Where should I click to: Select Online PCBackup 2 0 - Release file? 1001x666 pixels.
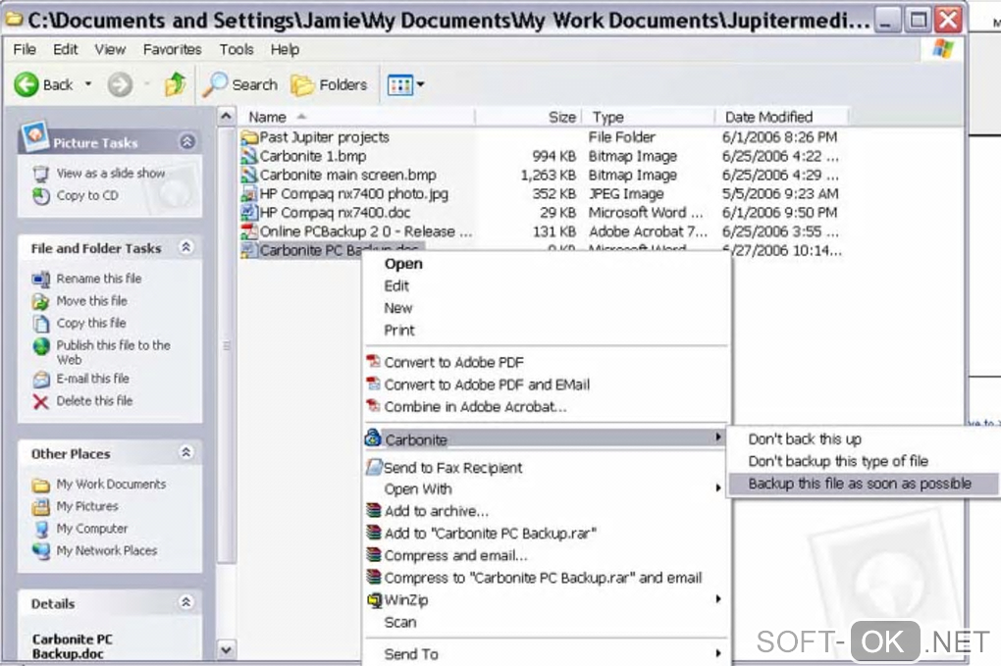(366, 231)
